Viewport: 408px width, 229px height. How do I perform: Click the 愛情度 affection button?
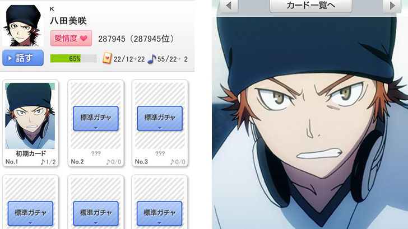pyautogui.click(x=71, y=38)
